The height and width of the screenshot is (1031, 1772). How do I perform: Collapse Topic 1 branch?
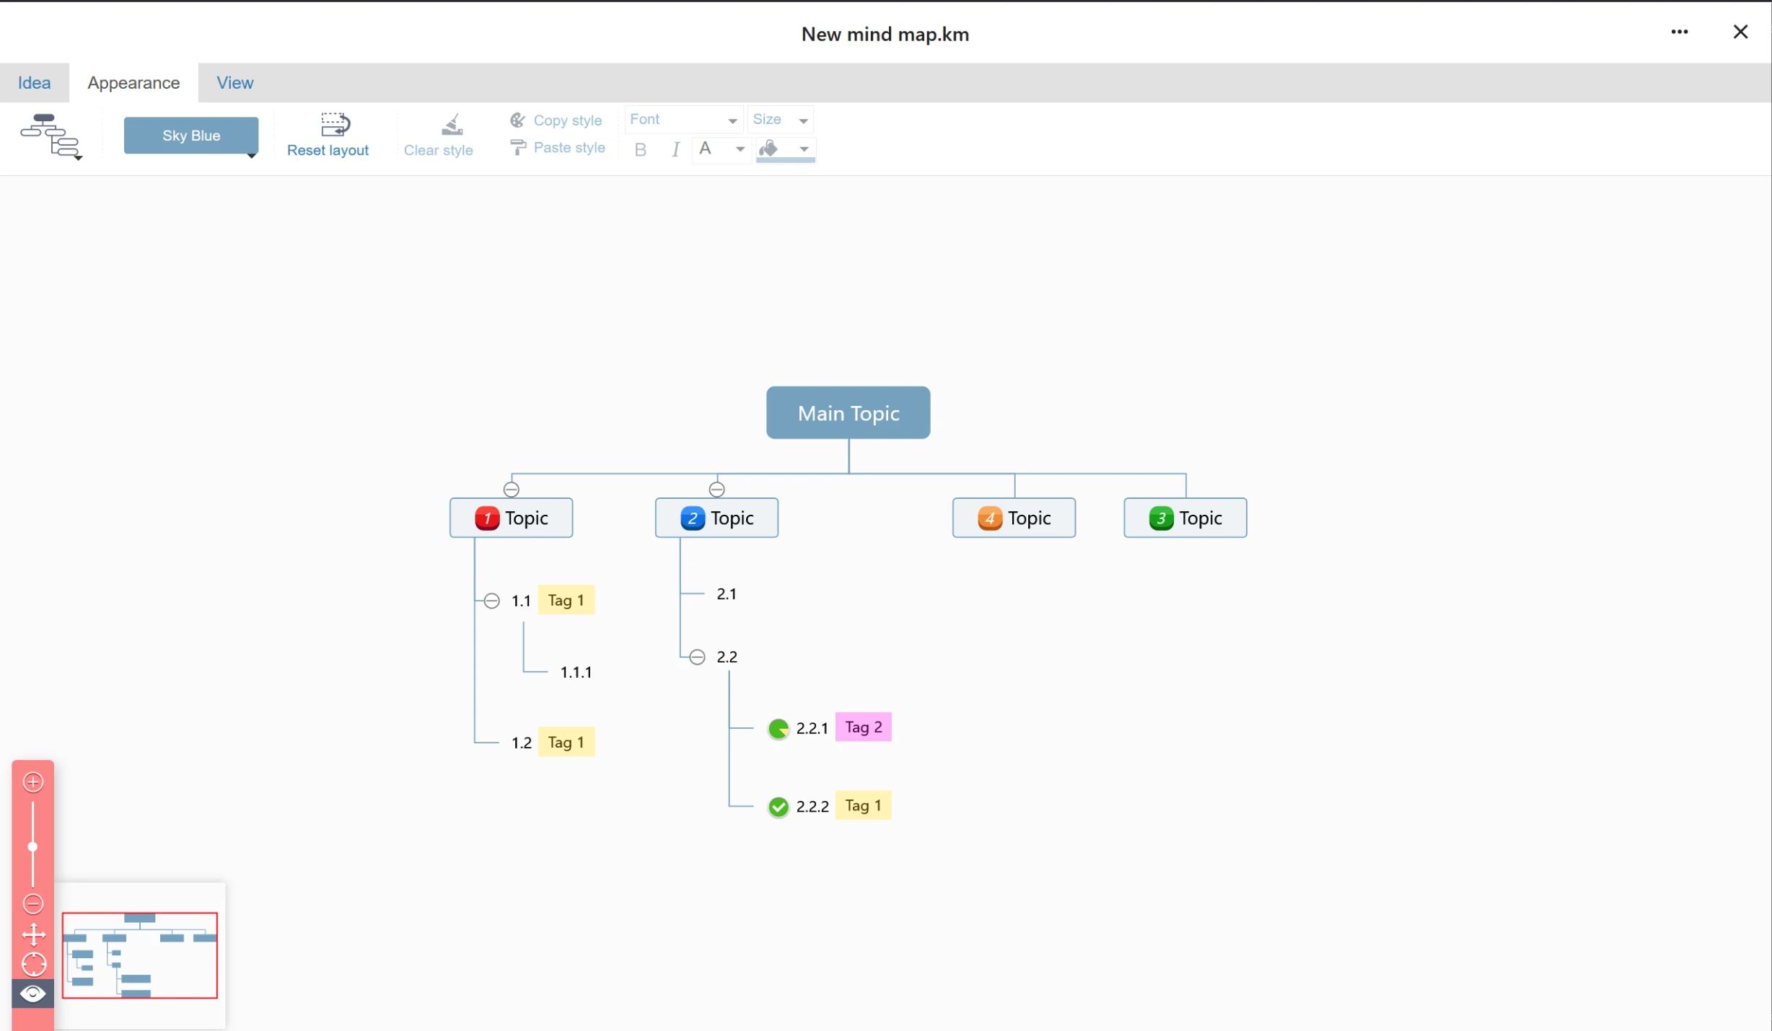tap(512, 490)
